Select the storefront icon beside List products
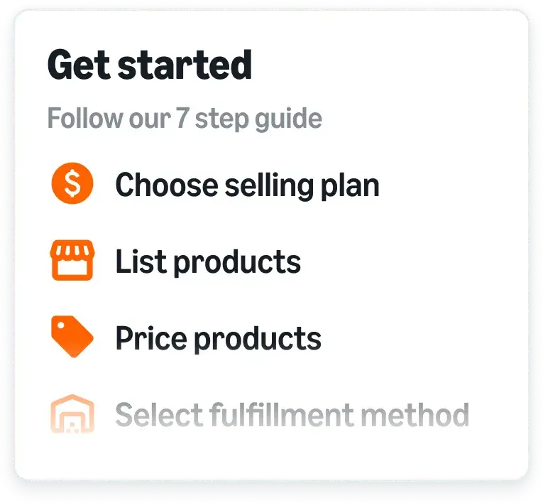543x503 pixels. (72, 260)
